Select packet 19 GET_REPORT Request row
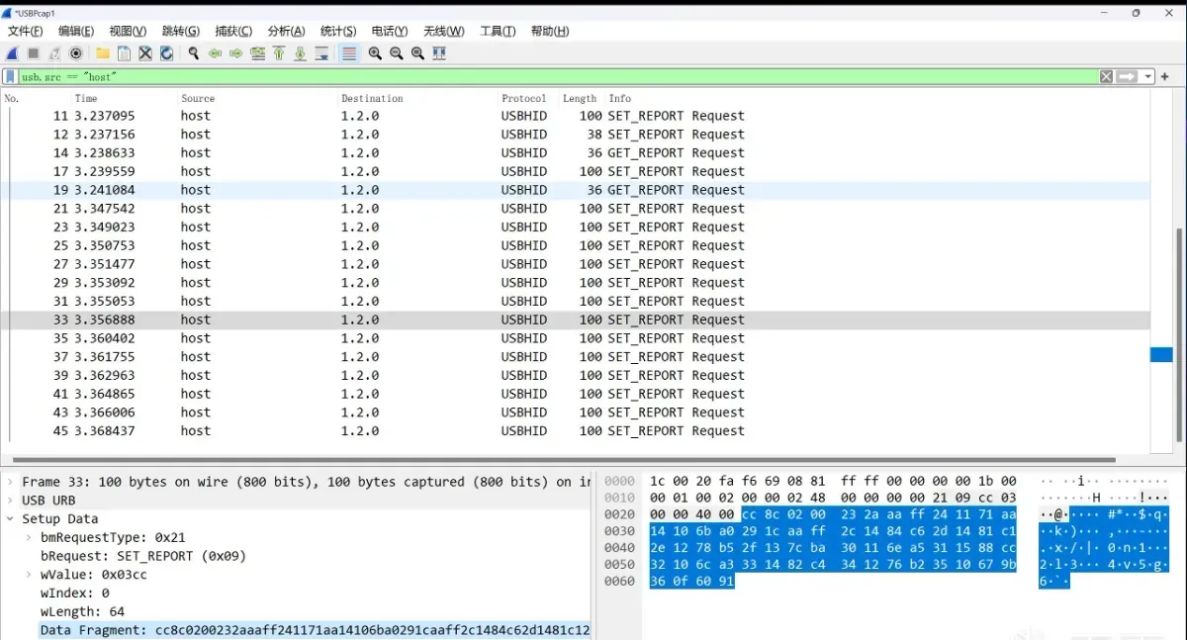The height and width of the screenshot is (640, 1187). click(575, 190)
